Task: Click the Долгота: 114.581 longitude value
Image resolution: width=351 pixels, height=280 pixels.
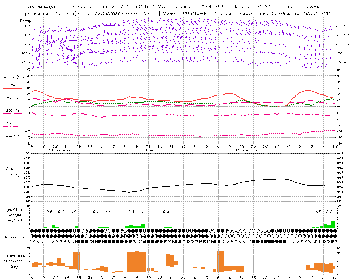Action: (x=200, y=7)
